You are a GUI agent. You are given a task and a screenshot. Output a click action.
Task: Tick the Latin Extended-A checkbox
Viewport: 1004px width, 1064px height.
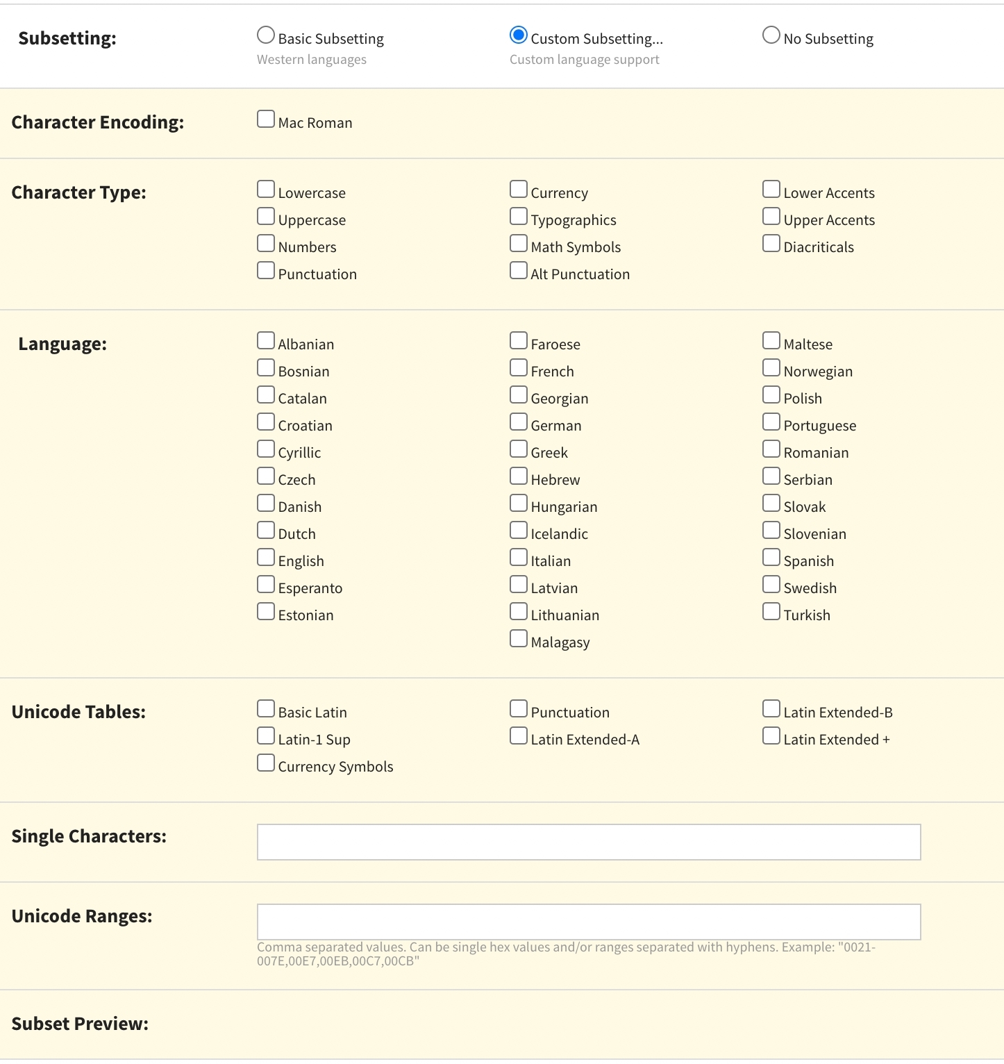point(519,736)
